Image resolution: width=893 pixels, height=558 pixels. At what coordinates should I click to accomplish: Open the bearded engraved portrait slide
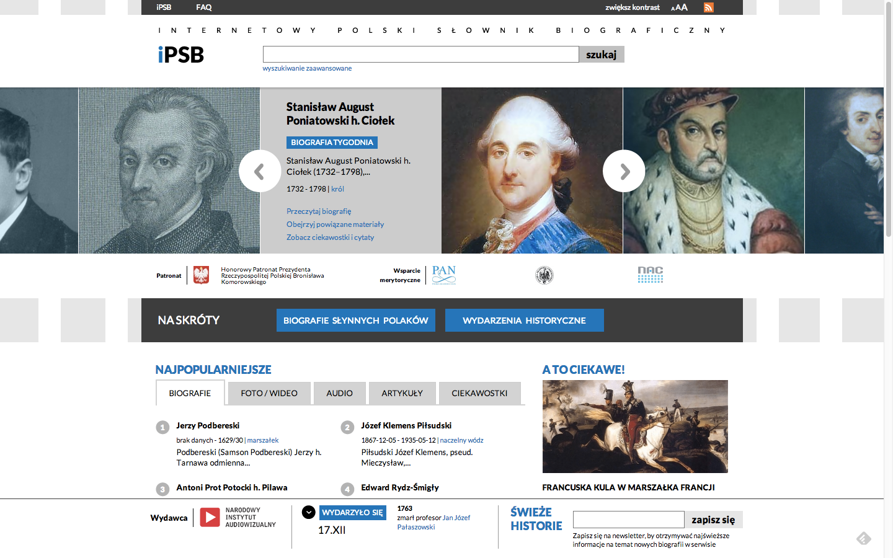(169, 170)
